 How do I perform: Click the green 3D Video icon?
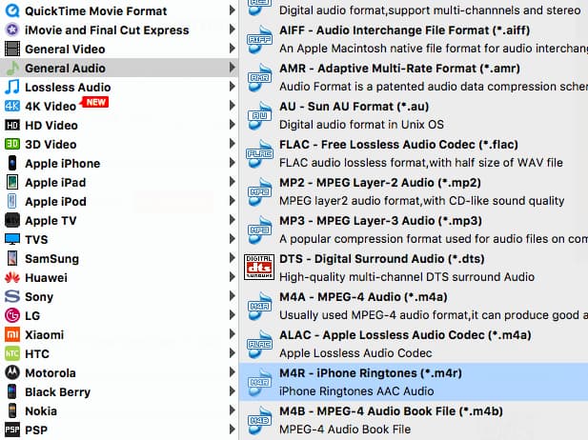coord(12,144)
